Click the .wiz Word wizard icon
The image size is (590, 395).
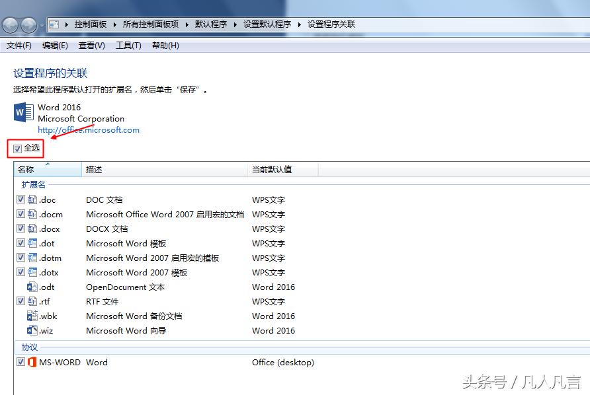[x=32, y=330]
